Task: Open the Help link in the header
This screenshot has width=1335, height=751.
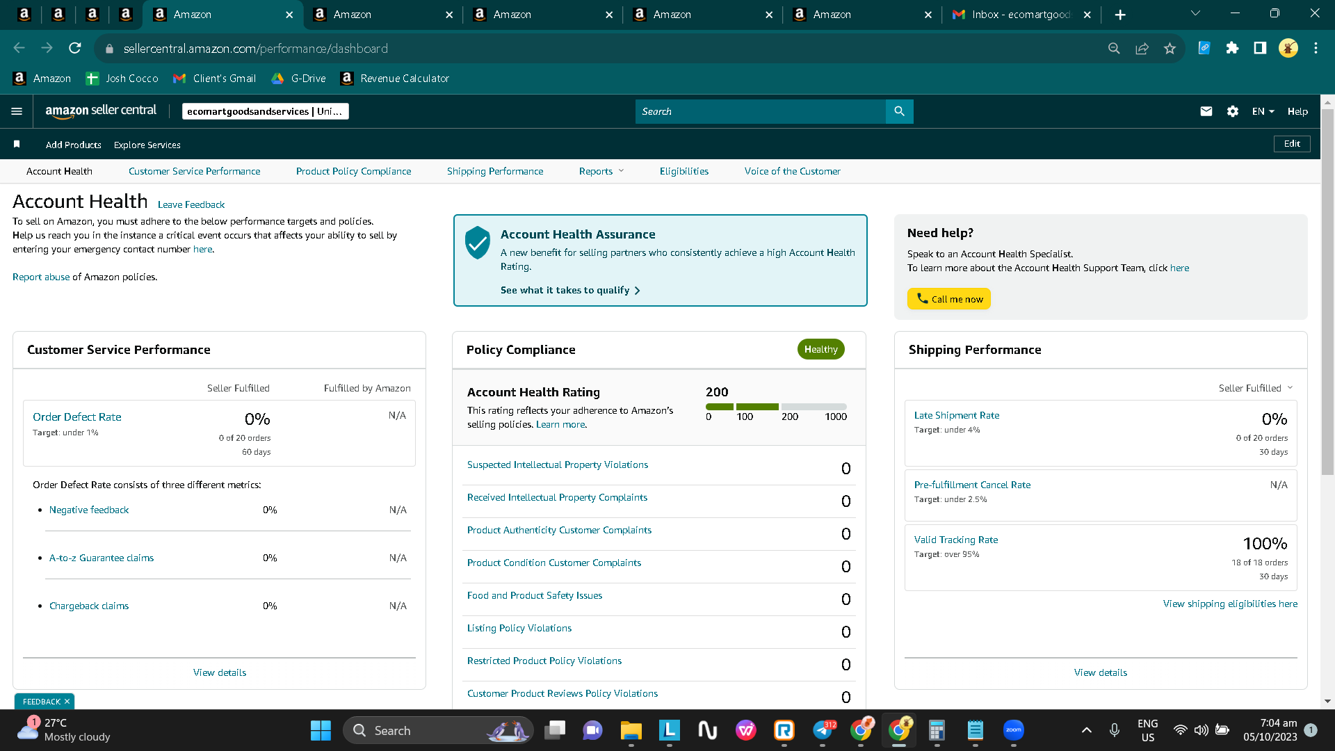Action: point(1297,111)
